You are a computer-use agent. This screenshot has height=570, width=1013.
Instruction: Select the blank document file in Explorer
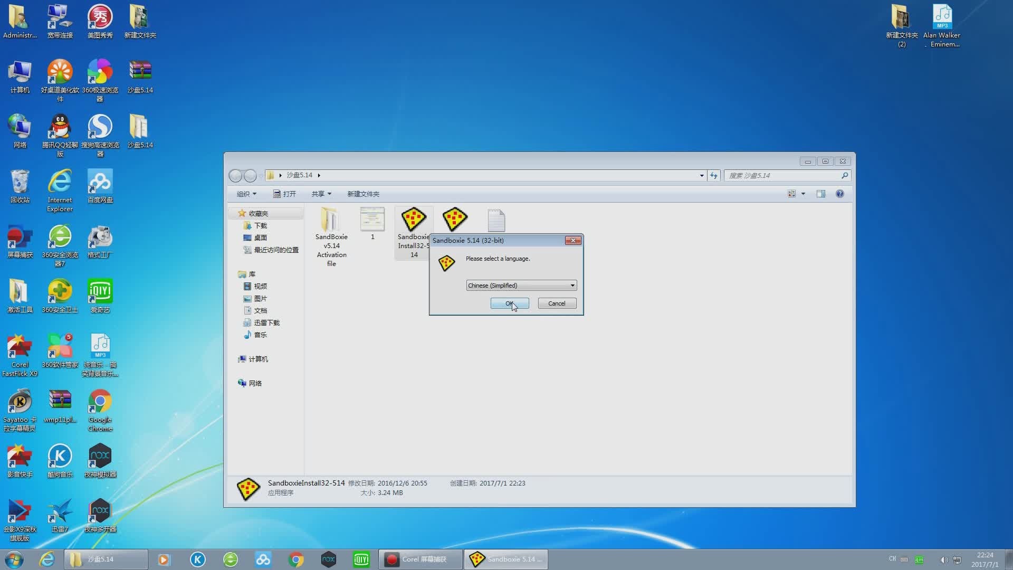[x=496, y=221]
